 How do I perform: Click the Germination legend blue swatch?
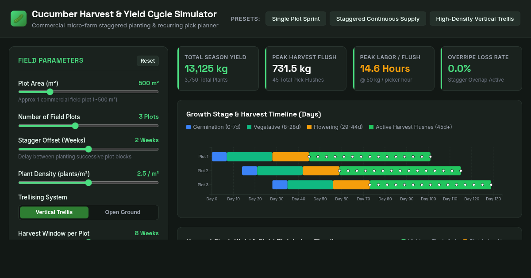click(x=189, y=127)
